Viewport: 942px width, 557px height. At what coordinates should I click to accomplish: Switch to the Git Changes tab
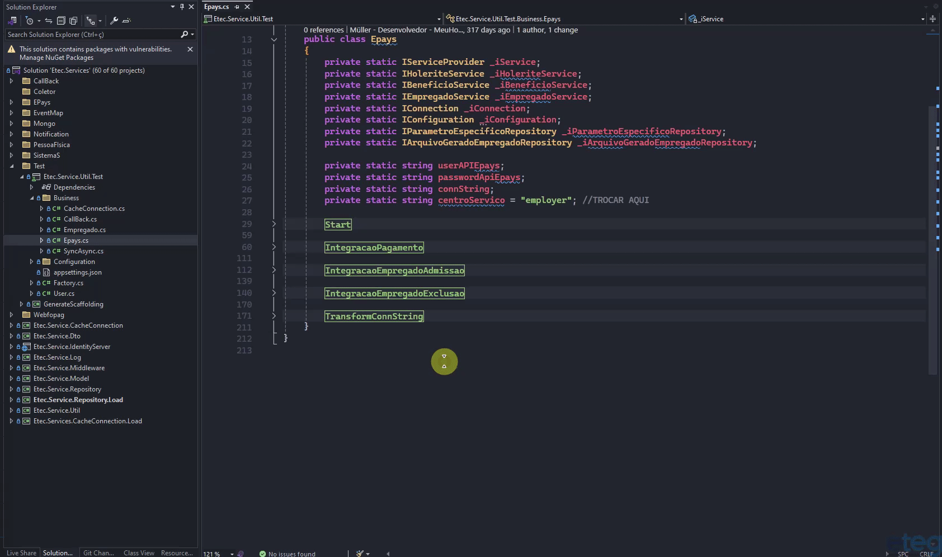pyautogui.click(x=98, y=553)
